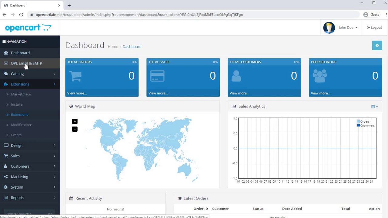Click the Customers legend color swatch
Viewport: 388px width, 218px height.
click(359, 125)
